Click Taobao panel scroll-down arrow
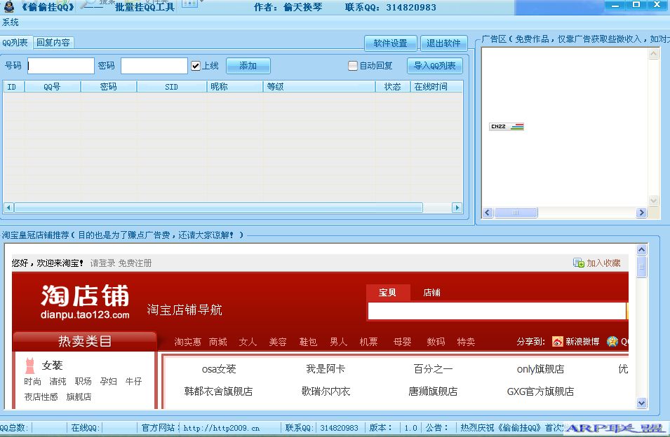 [x=641, y=403]
